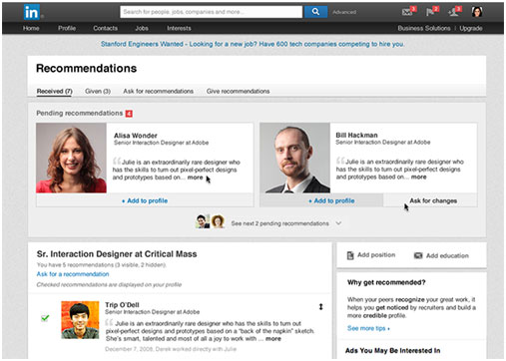Click the Why get recommended? heading
The width and height of the screenshot is (506, 361).
coord(386,282)
